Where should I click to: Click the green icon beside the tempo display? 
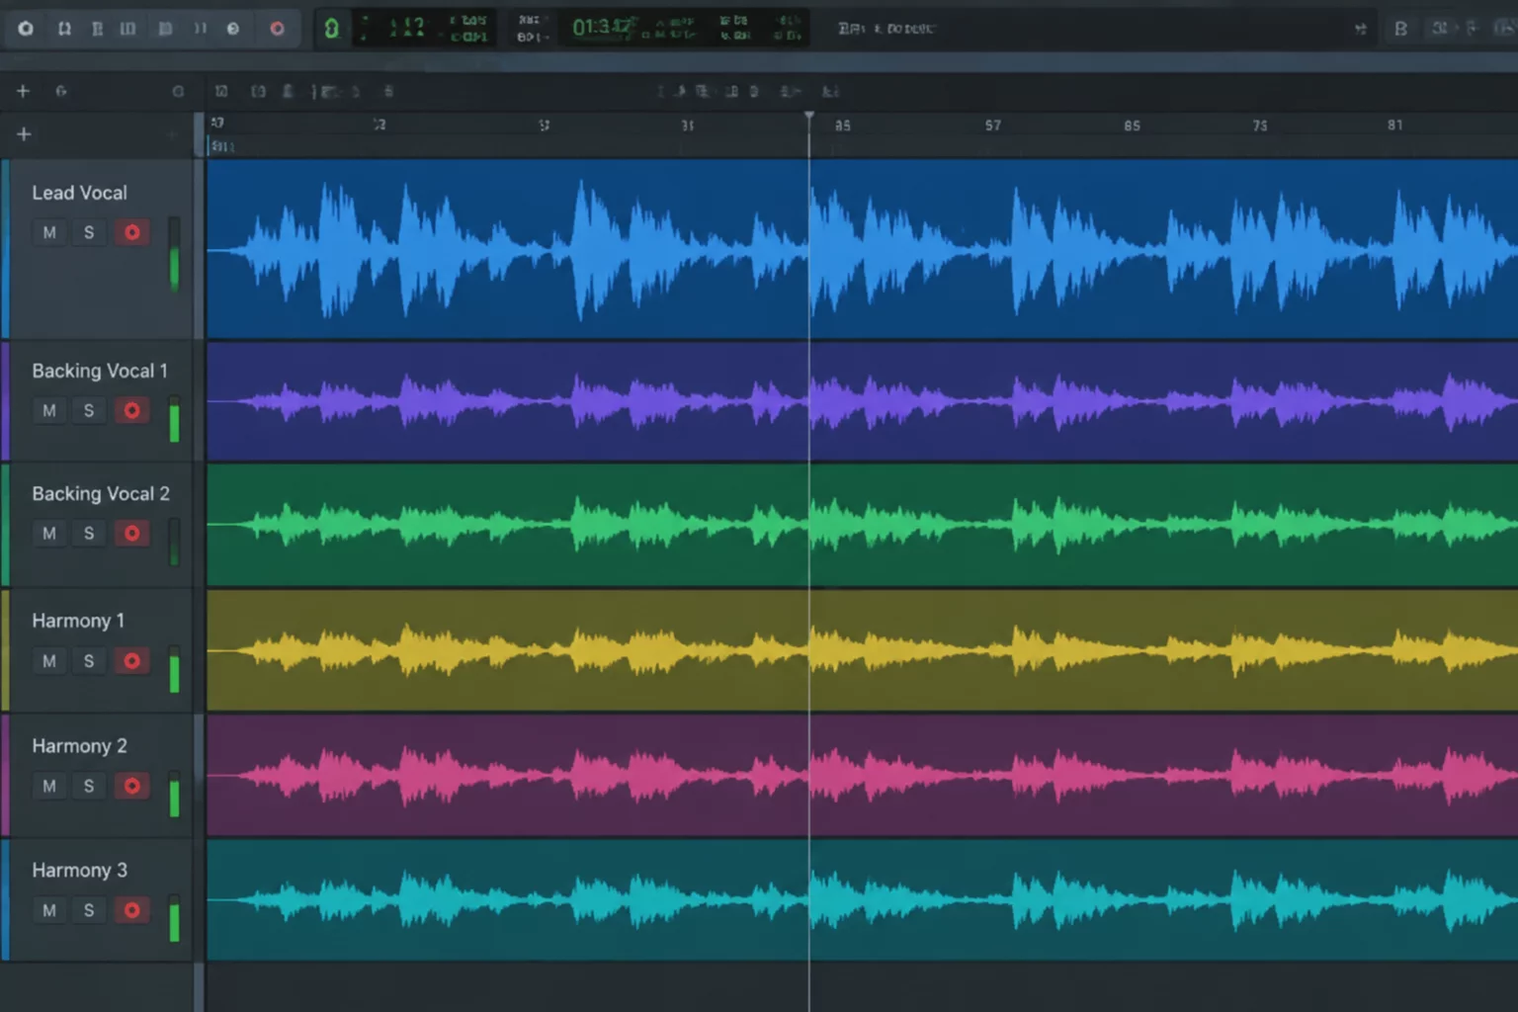331,29
